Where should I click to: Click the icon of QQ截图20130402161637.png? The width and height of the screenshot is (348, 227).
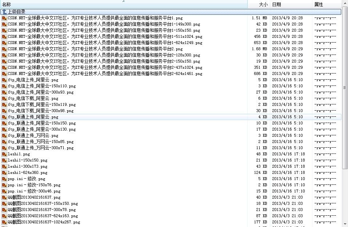tap(4, 198)
